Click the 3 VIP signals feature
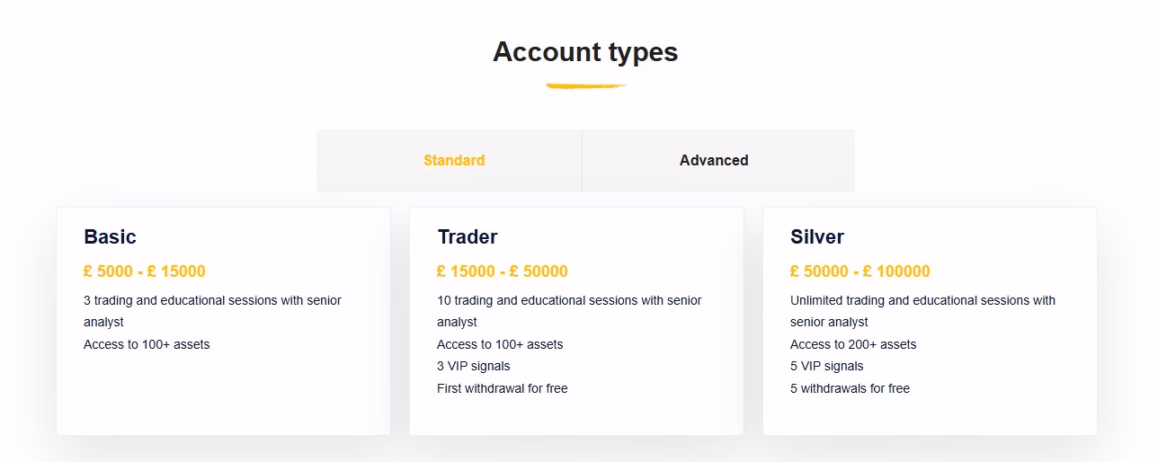The height and width of the screenshot is (462, 1158). point(474,366)
